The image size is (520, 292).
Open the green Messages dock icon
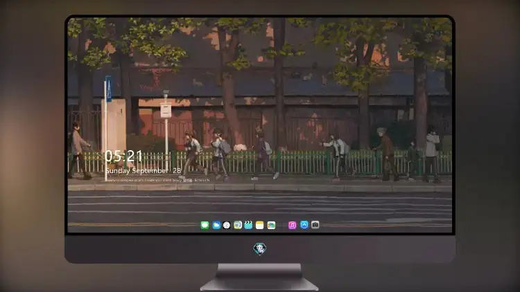coord(205,226)
